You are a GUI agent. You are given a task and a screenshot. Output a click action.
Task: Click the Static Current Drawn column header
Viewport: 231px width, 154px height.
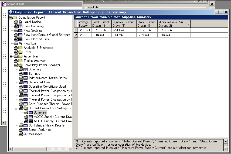[147, 24]
